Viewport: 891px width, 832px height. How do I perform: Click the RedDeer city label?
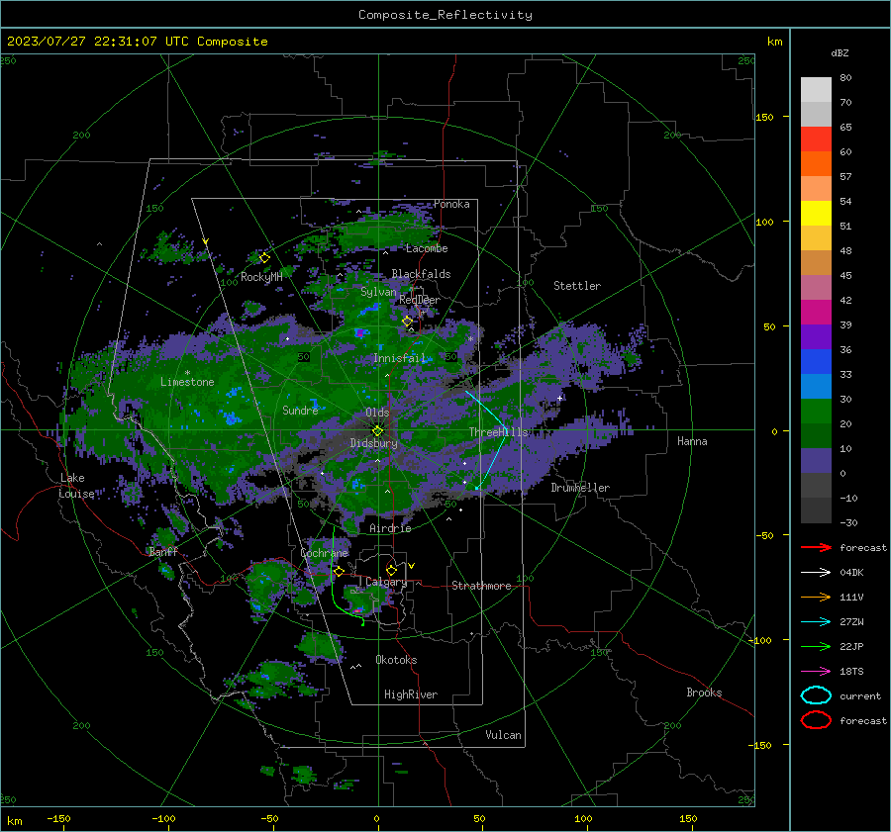[x=420, y=300]
